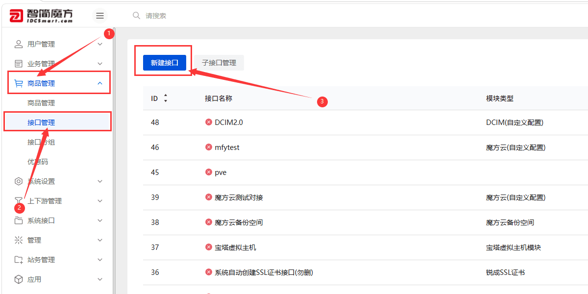The width and height of the screenshot is (588, 294).
Task: Expand the 上下游管理 menu chevron
Action: 100,201
